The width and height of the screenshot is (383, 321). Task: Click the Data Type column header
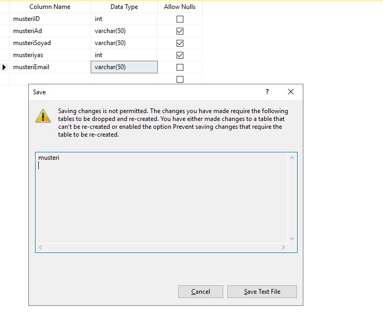(x=124, y=7)
